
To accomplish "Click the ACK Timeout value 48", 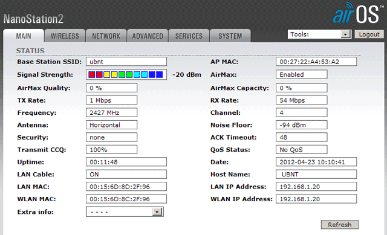I will click(x=302, y=137).
